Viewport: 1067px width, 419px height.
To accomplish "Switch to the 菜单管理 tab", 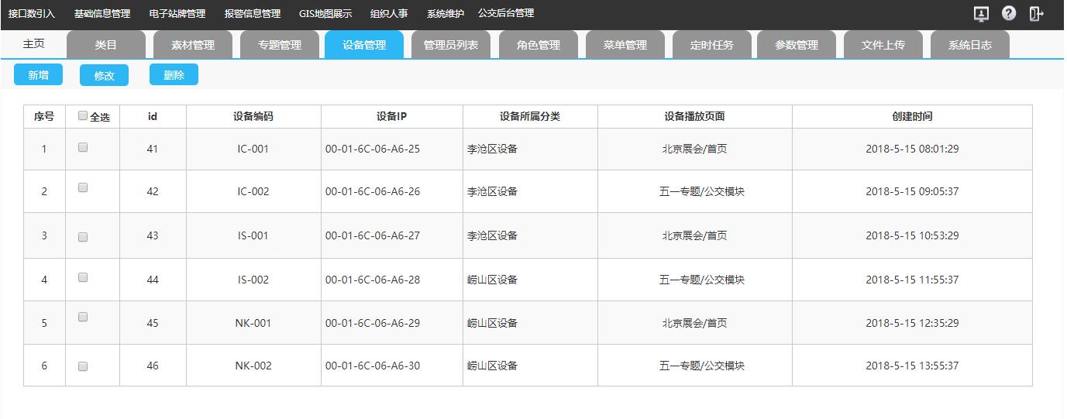I will pos(625,45).
